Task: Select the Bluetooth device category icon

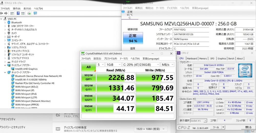Action: (9, 22)
